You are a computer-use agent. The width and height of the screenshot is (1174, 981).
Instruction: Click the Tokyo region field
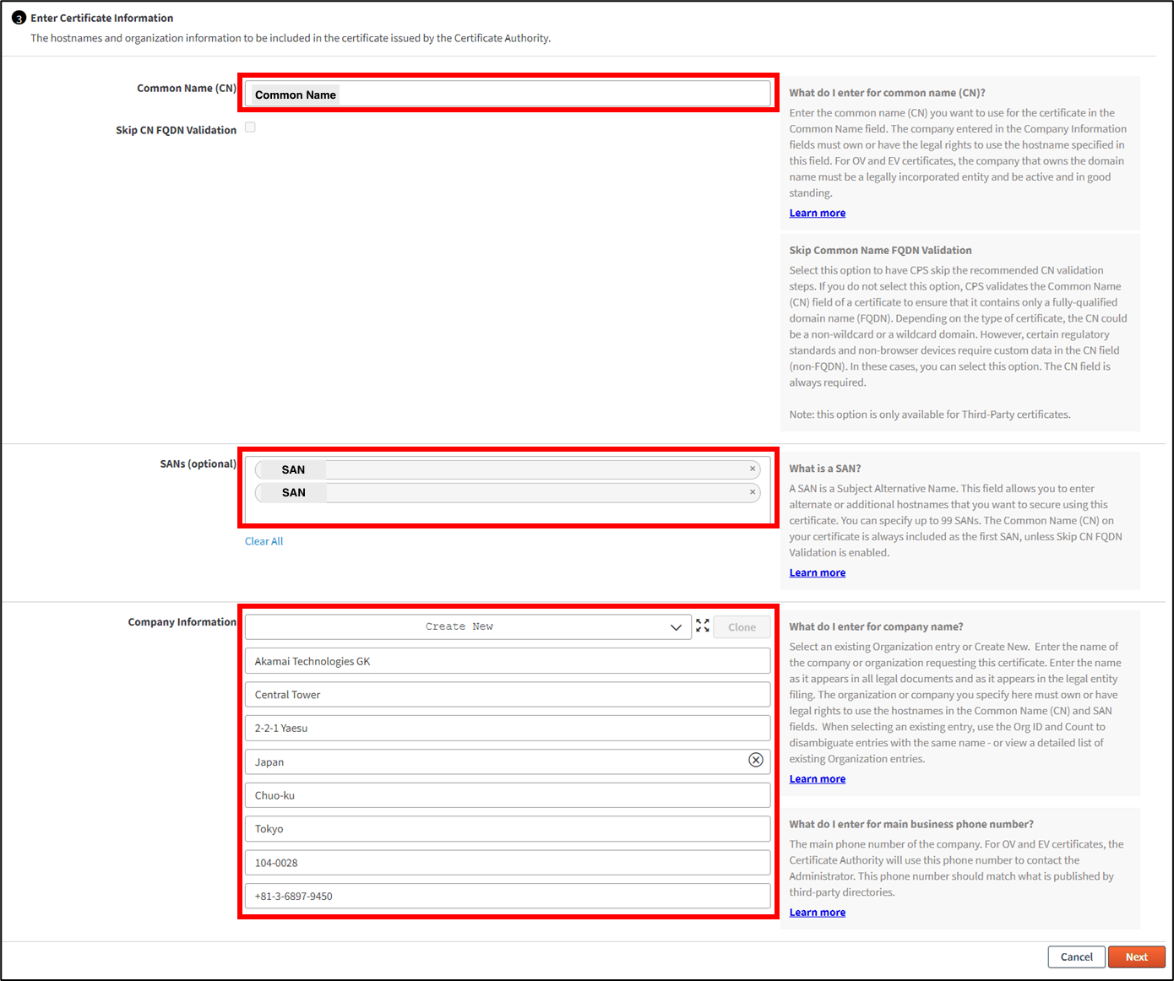click(x=508, y=828)
